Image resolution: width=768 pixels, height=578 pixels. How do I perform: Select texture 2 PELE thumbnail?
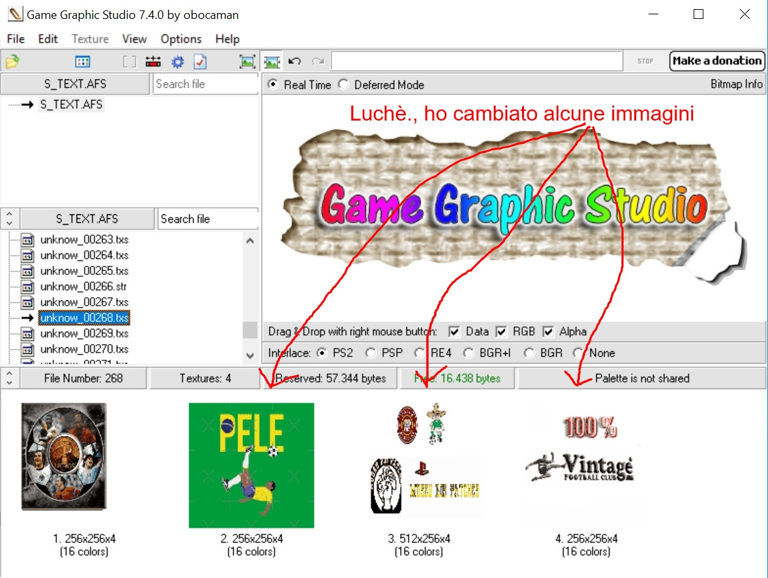coord(251,465)
